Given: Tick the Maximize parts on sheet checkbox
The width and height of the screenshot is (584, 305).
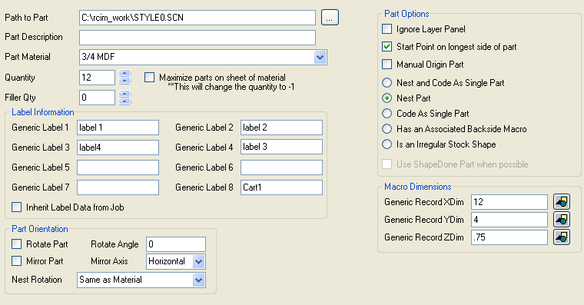Looking at the screenshot, I should (x=149, y=78).
